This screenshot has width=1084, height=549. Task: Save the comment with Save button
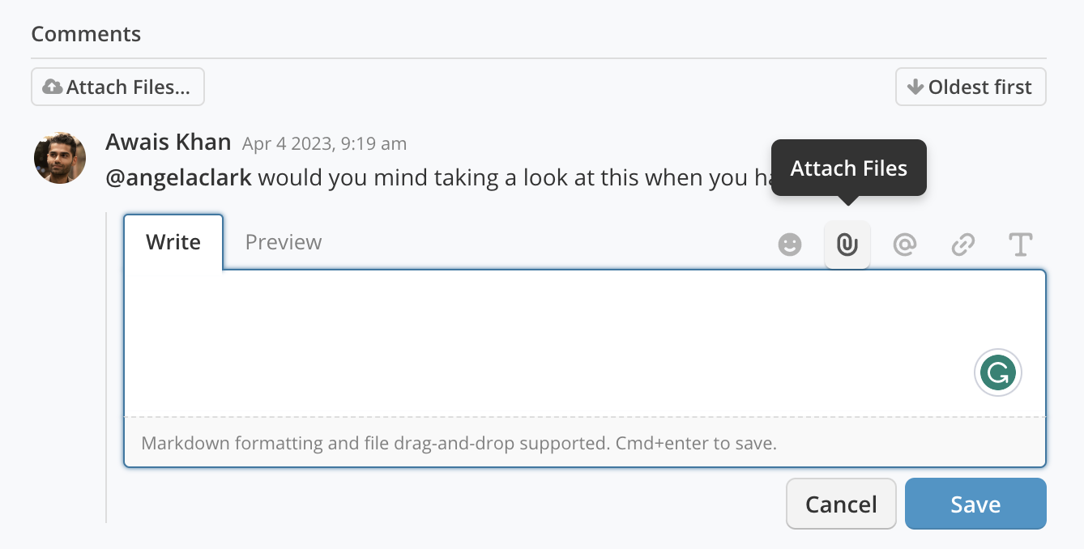(975, 504)
